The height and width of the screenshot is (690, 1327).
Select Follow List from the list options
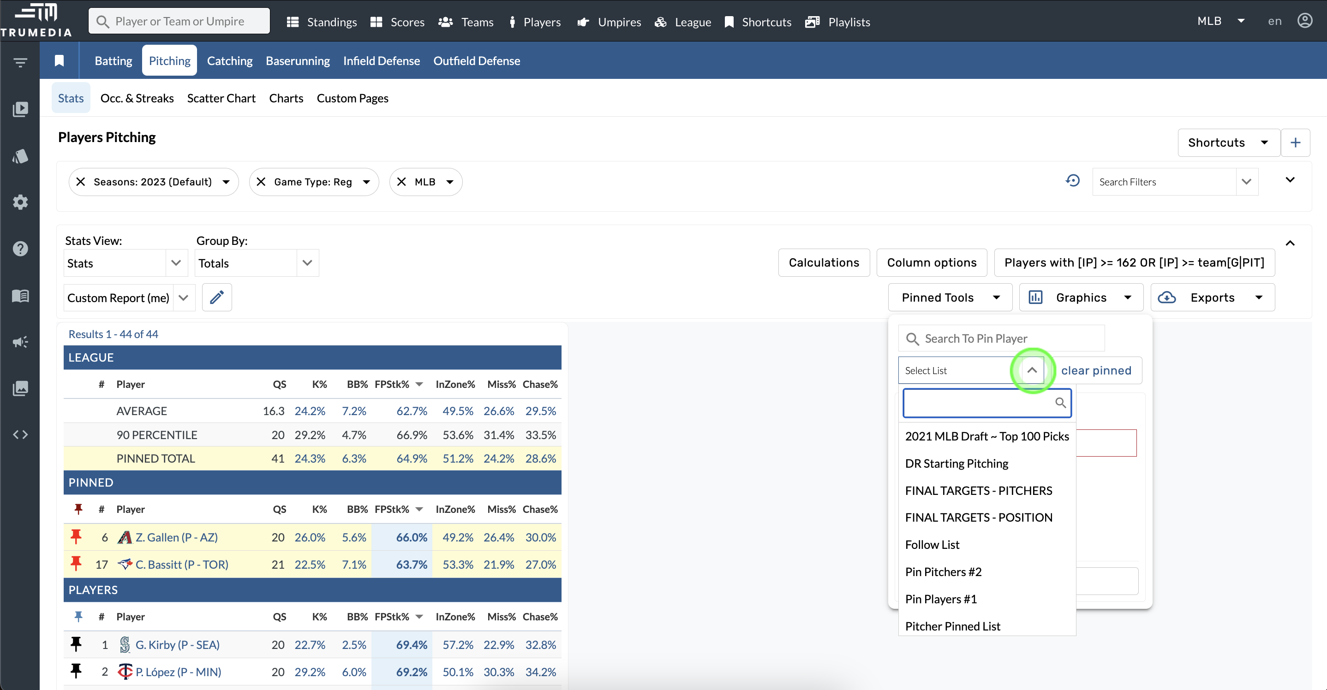[932, 545]
